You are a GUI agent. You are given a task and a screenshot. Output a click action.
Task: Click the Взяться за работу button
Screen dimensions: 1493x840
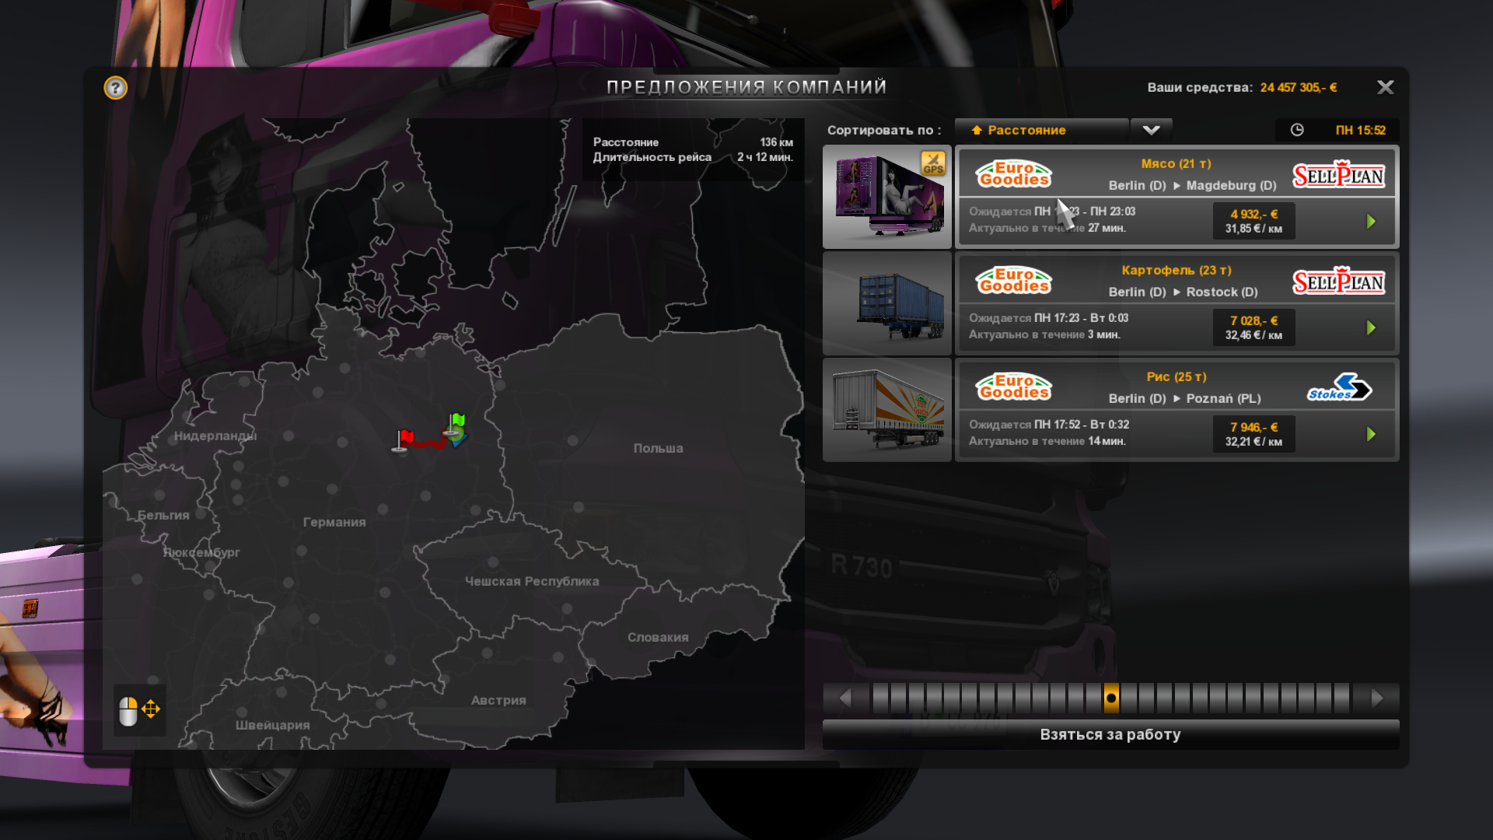(1110, 735)
